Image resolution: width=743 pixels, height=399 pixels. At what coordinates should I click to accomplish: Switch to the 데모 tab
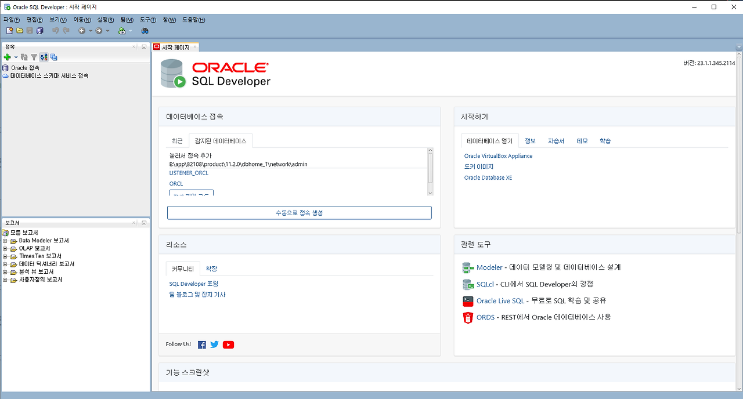pos(582,141)
